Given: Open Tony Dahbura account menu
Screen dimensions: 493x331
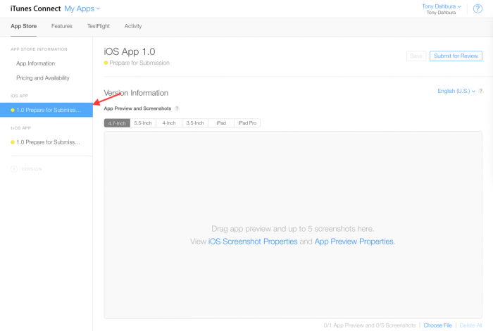Looking at the screenshot, I should click(442, 6).
